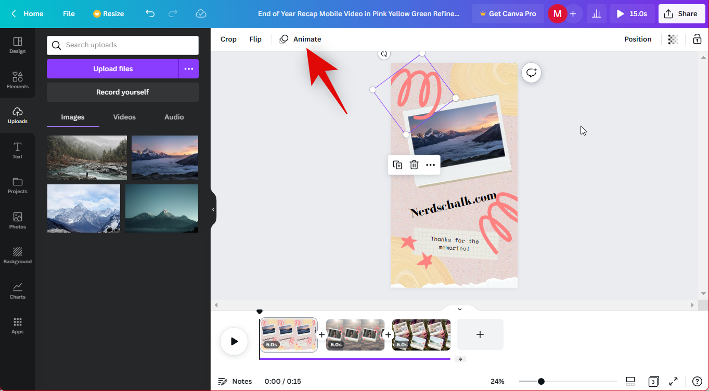Click the 24% zoom level

coord(497,381)
